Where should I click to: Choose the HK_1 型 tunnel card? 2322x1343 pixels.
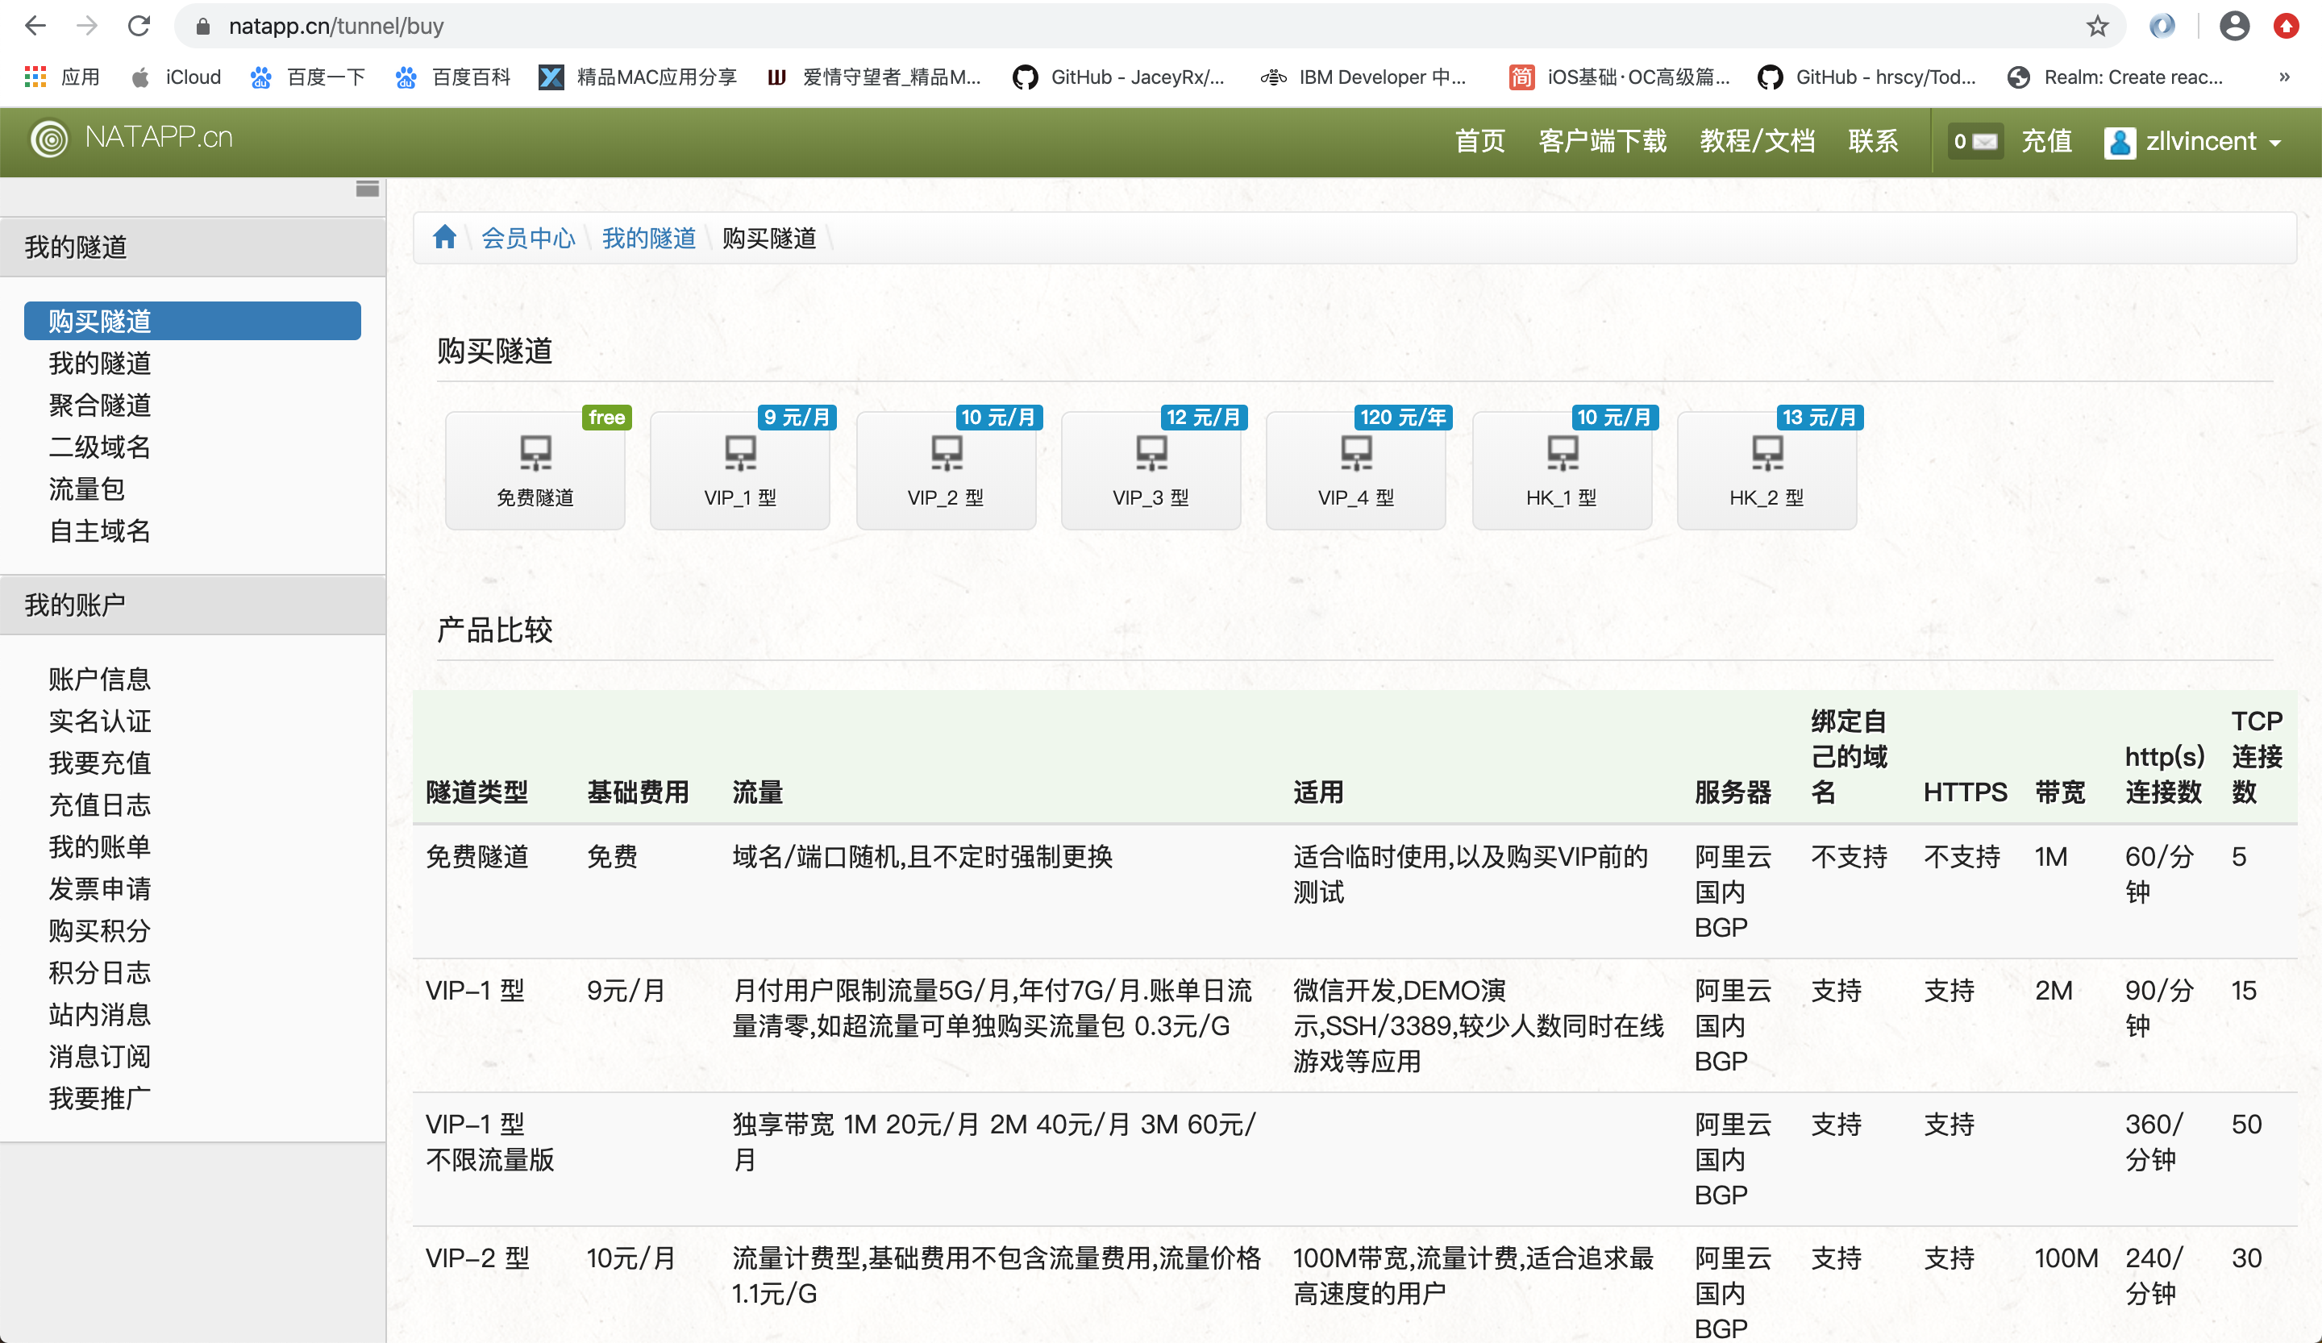pos(1562,470)
